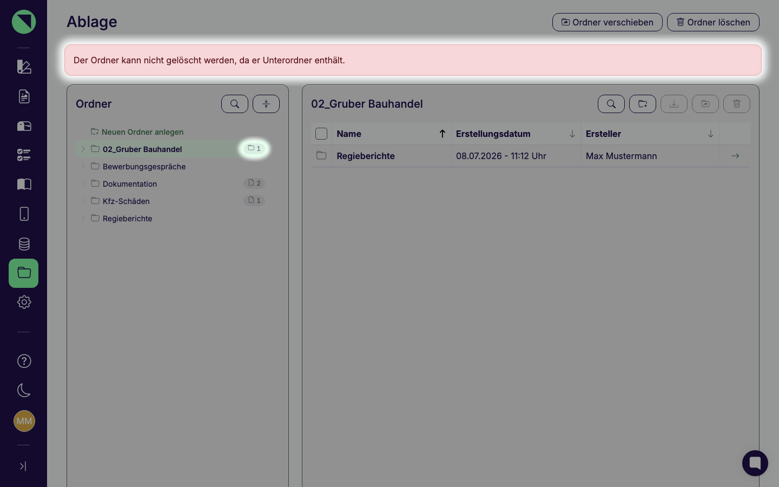Toggle dark mode moon icon
This screenshot has height=487, width=779.
24,390
